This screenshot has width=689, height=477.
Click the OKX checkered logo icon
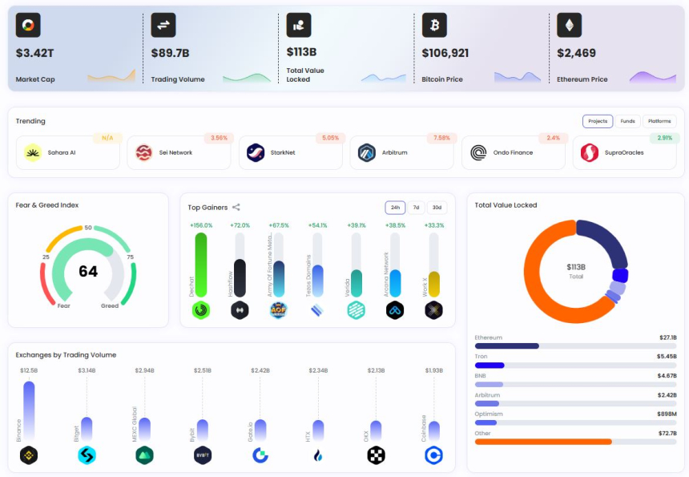coord(376,455)
